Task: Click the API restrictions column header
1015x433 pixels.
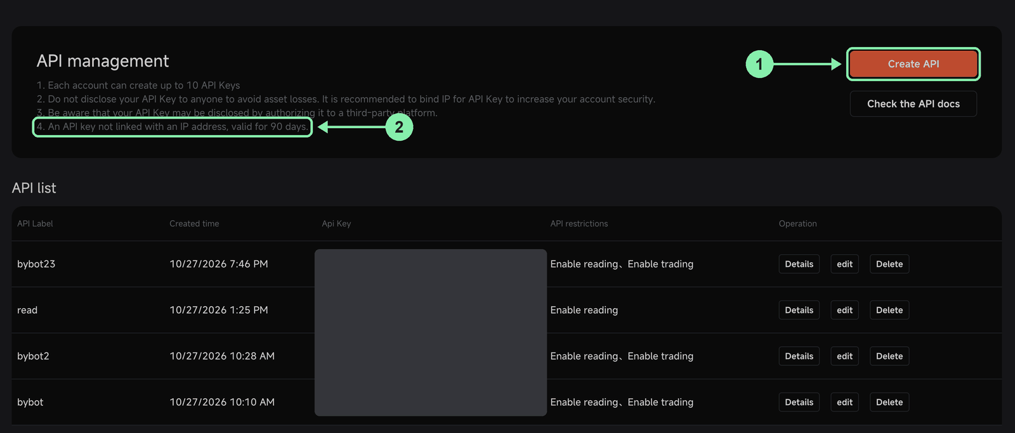Action: click(x=579, y=224)
